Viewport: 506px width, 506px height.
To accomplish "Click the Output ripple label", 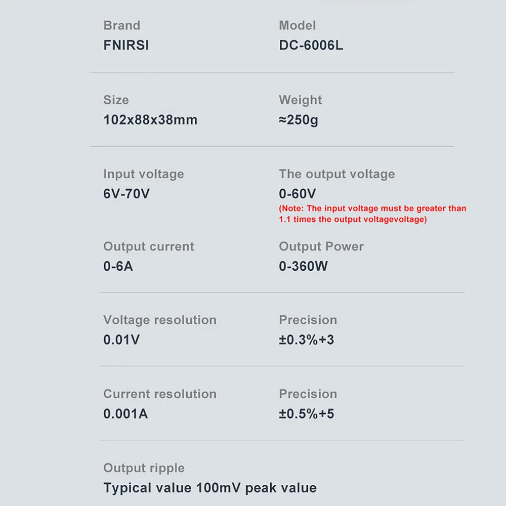I will pos(144,468).
